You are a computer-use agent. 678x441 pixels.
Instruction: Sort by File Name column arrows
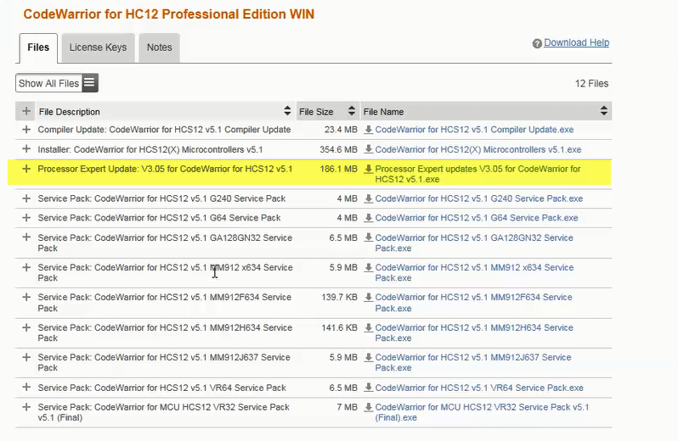tap(604, 111)
